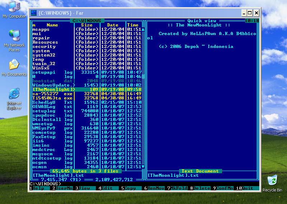The image size is (287, 204).
Task: Select the Resources folder row
Action: [87, 42]
